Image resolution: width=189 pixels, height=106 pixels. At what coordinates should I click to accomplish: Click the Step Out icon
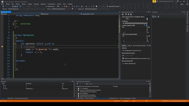[x=79, y=6]
